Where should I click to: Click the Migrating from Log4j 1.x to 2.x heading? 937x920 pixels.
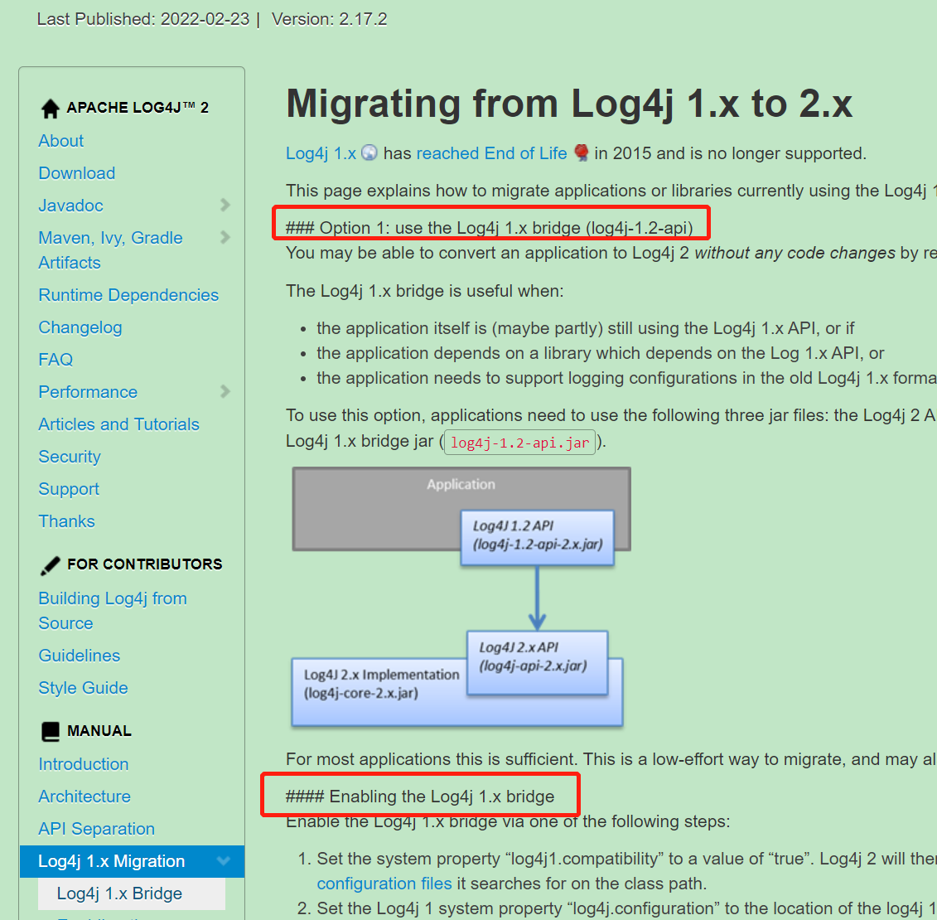click(x=569, y=104)
